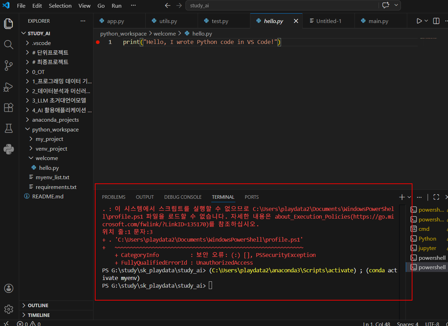Screen dimensions: 448x326
Task: Go forward with the right arrow
Action: 179,6
